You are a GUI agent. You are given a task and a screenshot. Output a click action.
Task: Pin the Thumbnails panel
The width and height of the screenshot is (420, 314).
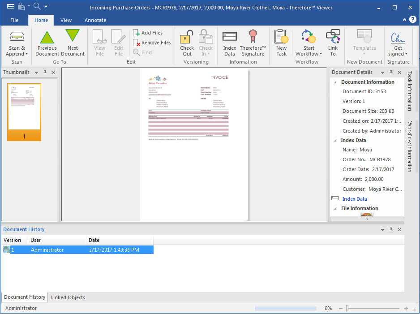tap(45, 72)
